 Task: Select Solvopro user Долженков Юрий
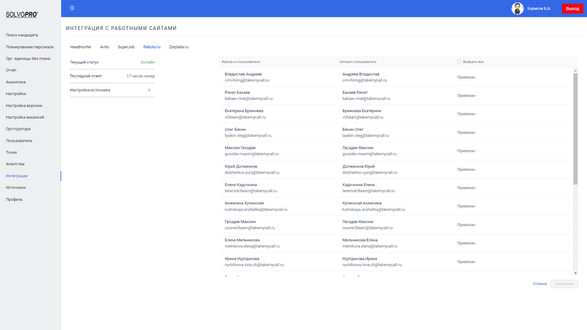click(x=358, y=166)
